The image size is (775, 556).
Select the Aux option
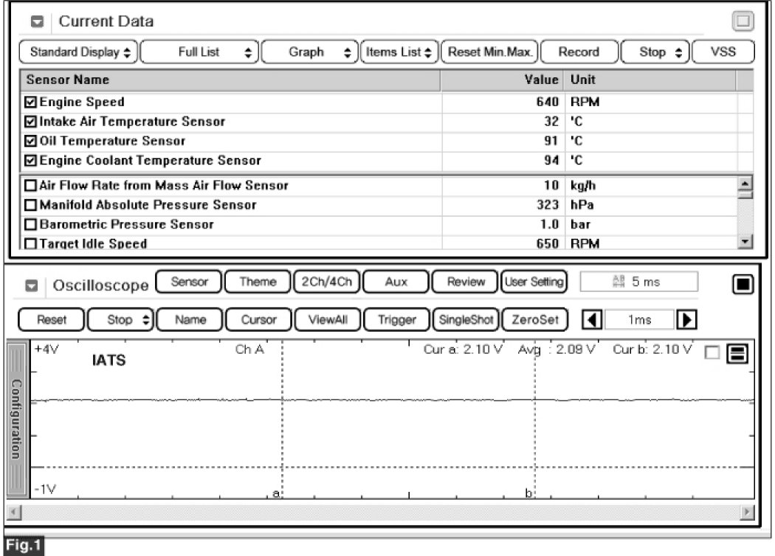click(396, 282)
